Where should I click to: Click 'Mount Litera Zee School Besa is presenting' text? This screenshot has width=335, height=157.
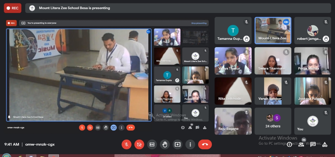pyautogui.click(x=74, y=8)
